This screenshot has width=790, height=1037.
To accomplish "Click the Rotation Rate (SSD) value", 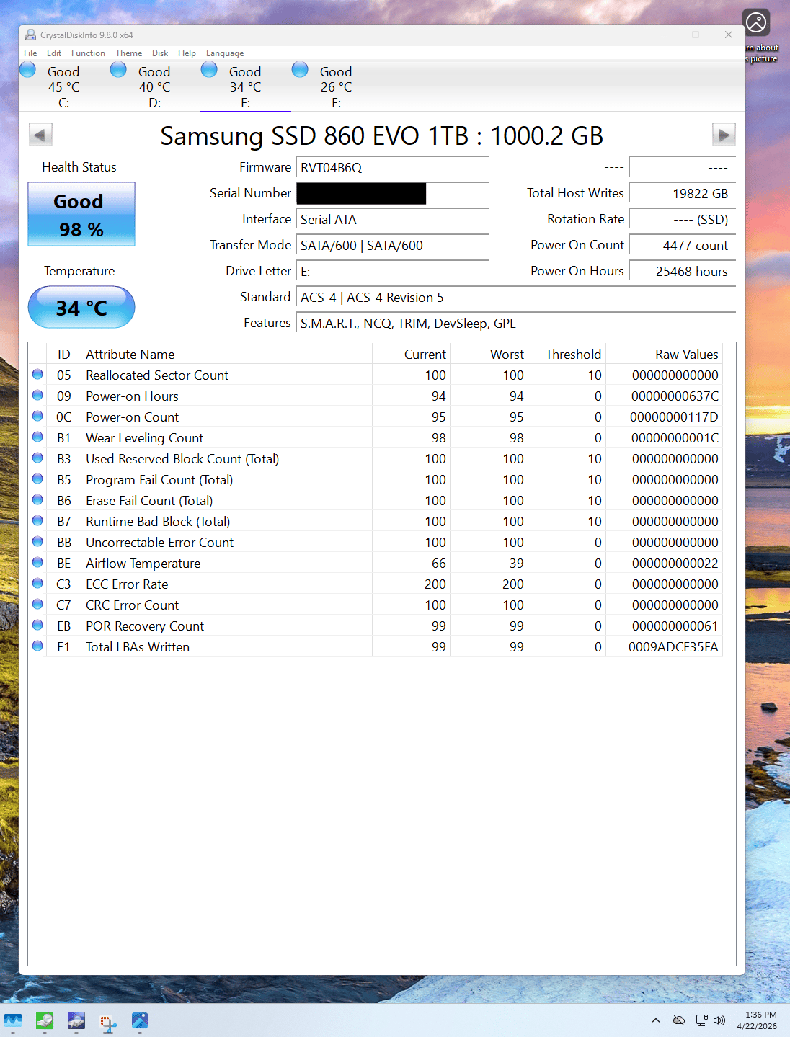I will coord(683,220).
